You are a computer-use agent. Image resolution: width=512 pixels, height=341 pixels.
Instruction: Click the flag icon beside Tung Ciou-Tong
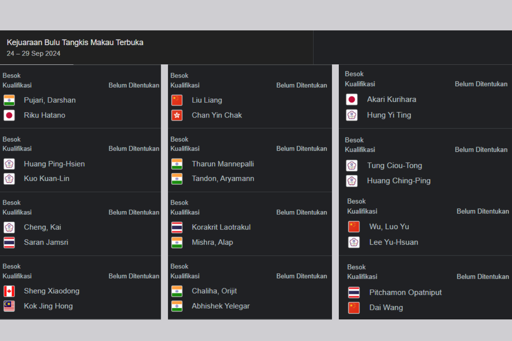(352, 166)
